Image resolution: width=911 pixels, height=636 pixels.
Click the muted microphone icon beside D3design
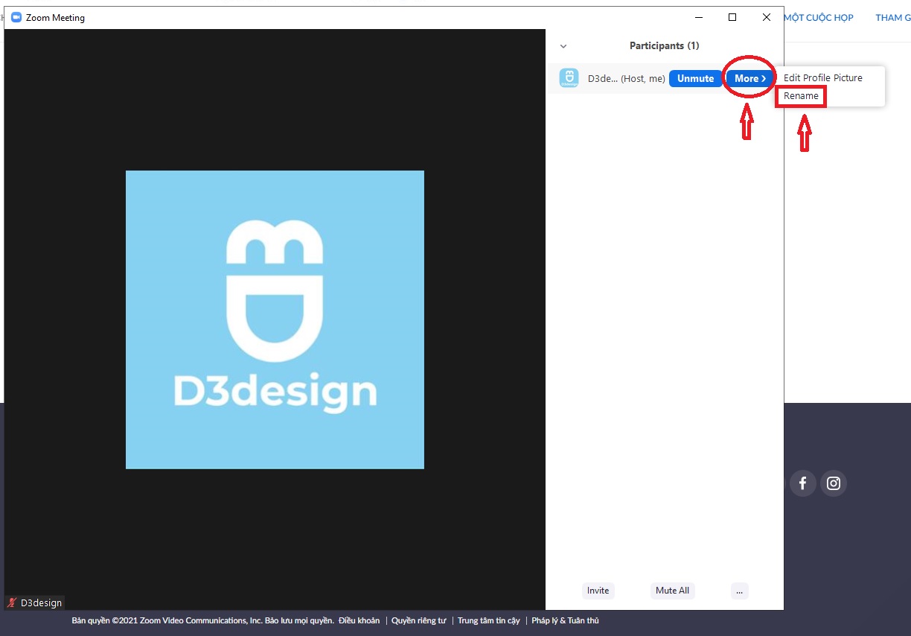tap(12, 603)
